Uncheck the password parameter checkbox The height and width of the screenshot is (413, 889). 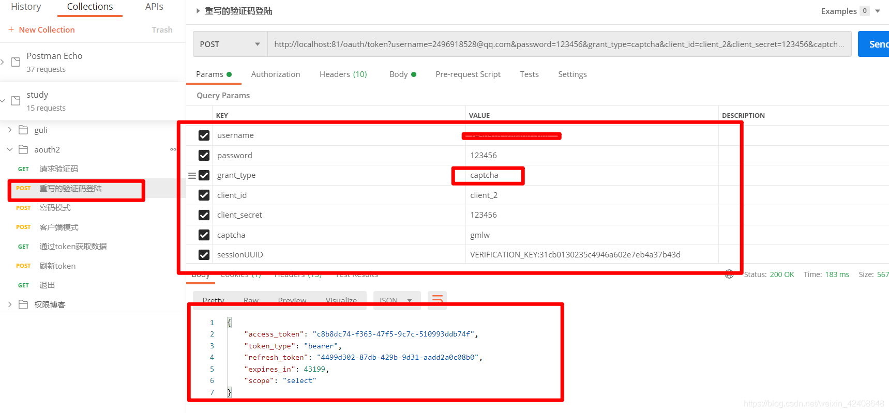(204, 155)
